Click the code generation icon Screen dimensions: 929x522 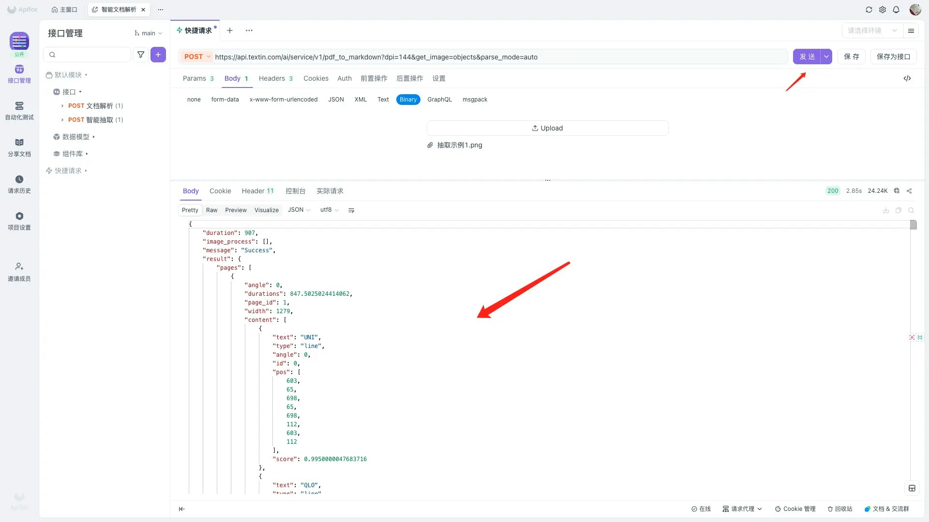coord(907,78)
